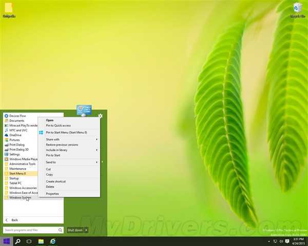Expand the Share with submenu arrow
308x246 pixels.
click(x=97, y=139)
